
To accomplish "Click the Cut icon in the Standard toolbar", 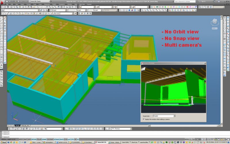I will coord(23,7).
